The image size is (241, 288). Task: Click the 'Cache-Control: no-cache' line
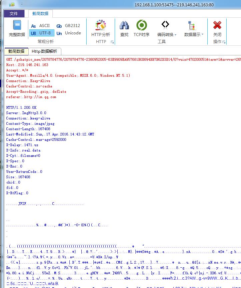point(29,86)
